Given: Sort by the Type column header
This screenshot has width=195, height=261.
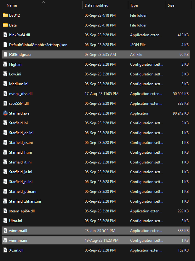Looking at the screenshot, I should tap(134, 5).
